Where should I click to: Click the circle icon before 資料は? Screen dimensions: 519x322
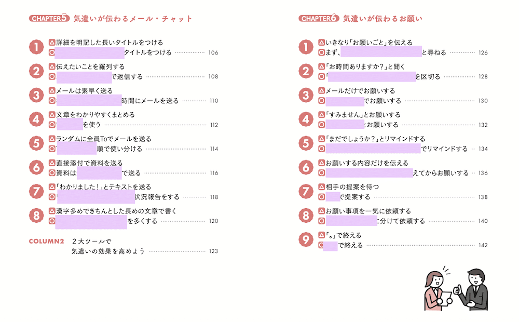(x=52, y=173)
